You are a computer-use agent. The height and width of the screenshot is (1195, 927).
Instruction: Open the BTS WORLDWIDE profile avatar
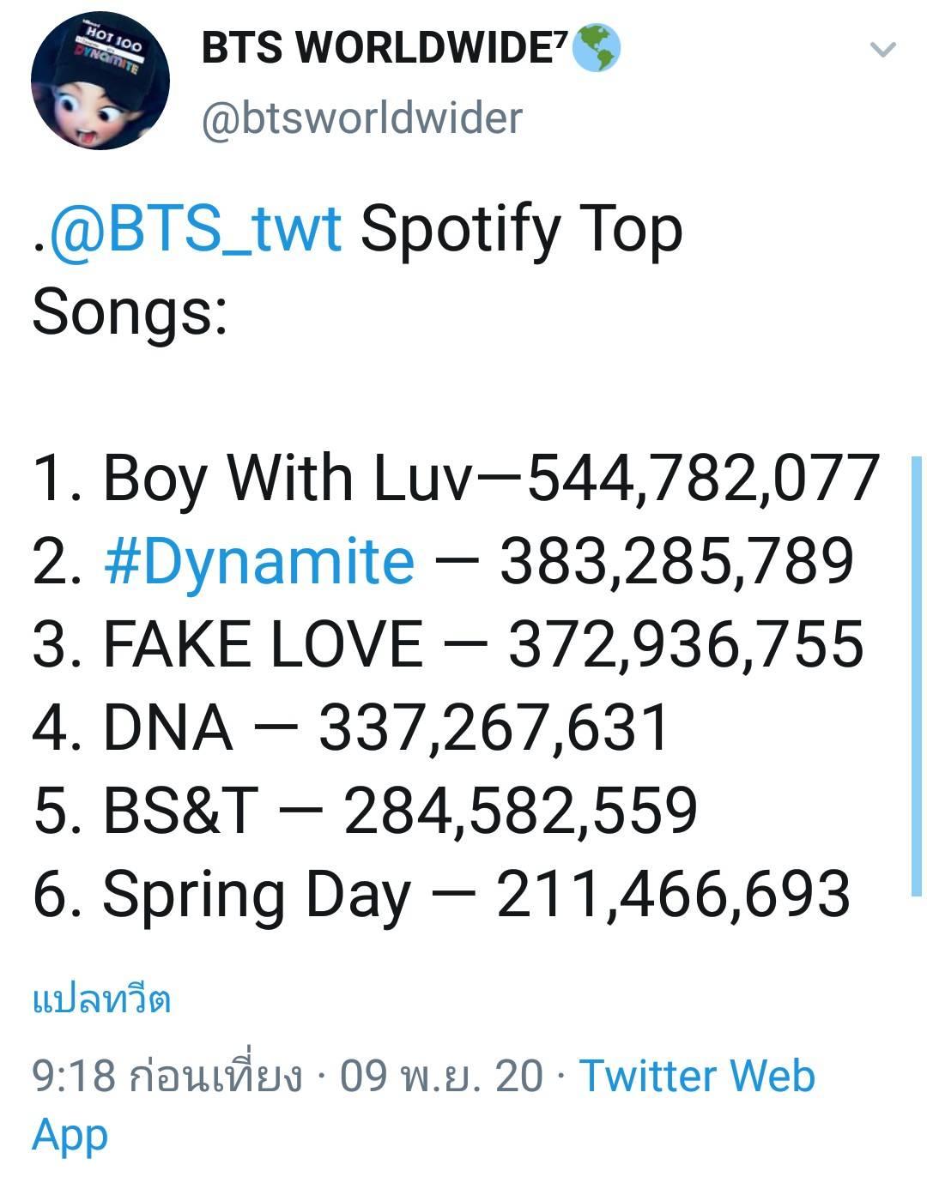(100, 81)
